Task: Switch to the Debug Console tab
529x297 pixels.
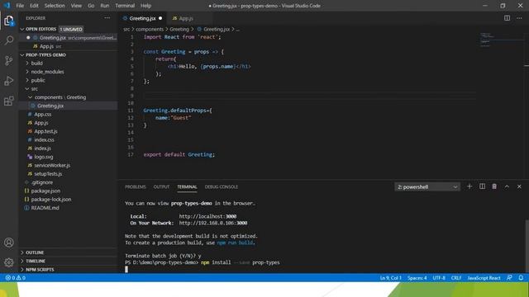Action: coord(222,187)
